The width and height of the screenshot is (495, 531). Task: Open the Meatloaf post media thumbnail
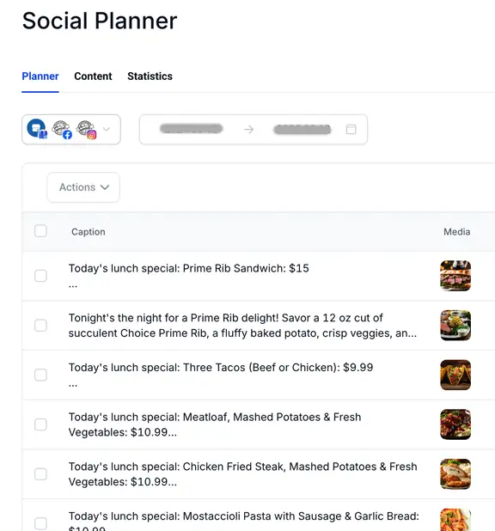(455, 424)
